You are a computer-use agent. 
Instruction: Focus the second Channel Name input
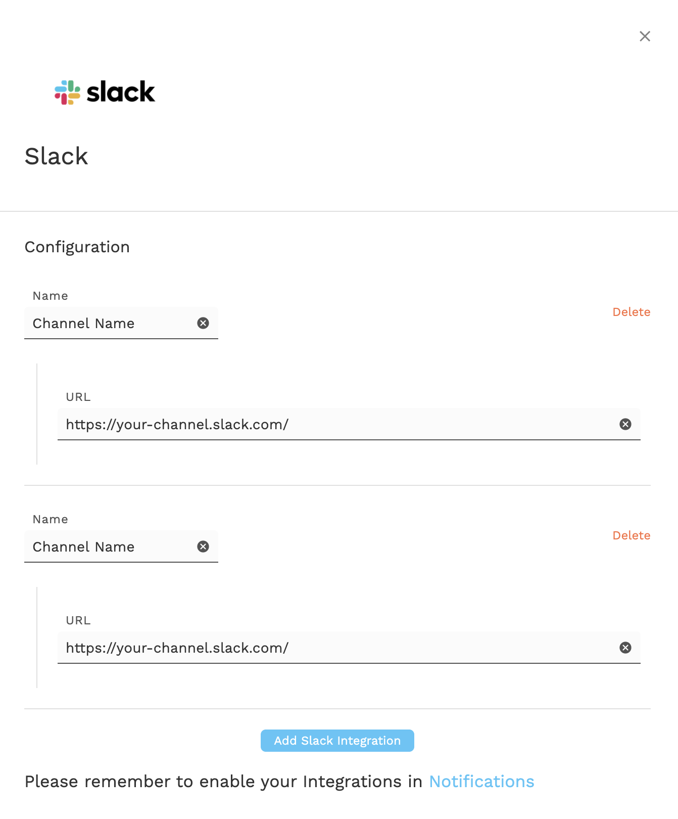121,547
